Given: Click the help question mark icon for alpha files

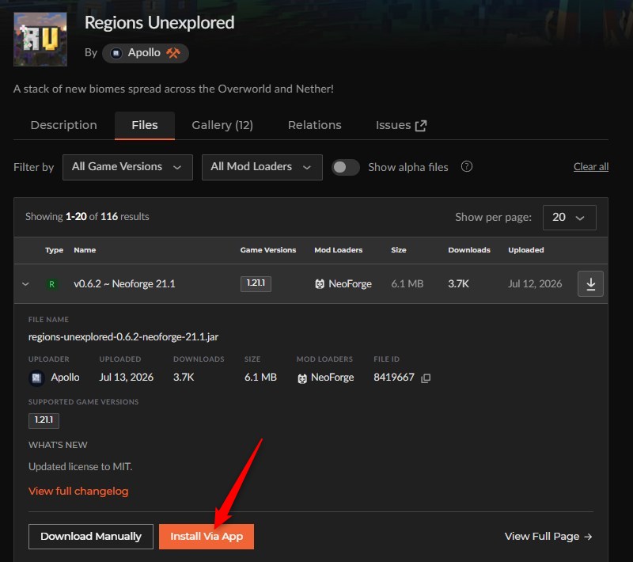Looking at the screenshot, I should (x=467, y=166).
